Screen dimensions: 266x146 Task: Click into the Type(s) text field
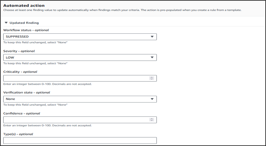coord(80,141)
